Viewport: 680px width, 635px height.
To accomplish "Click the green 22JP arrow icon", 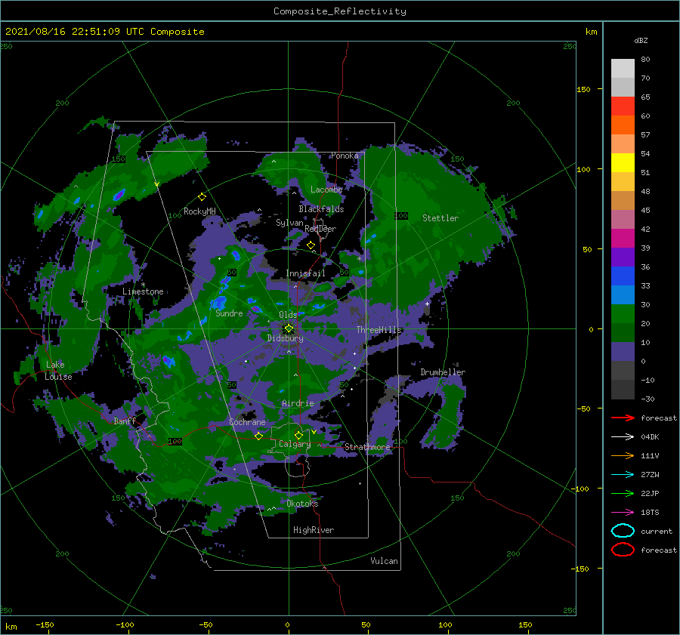I will [x=623, y=493].
